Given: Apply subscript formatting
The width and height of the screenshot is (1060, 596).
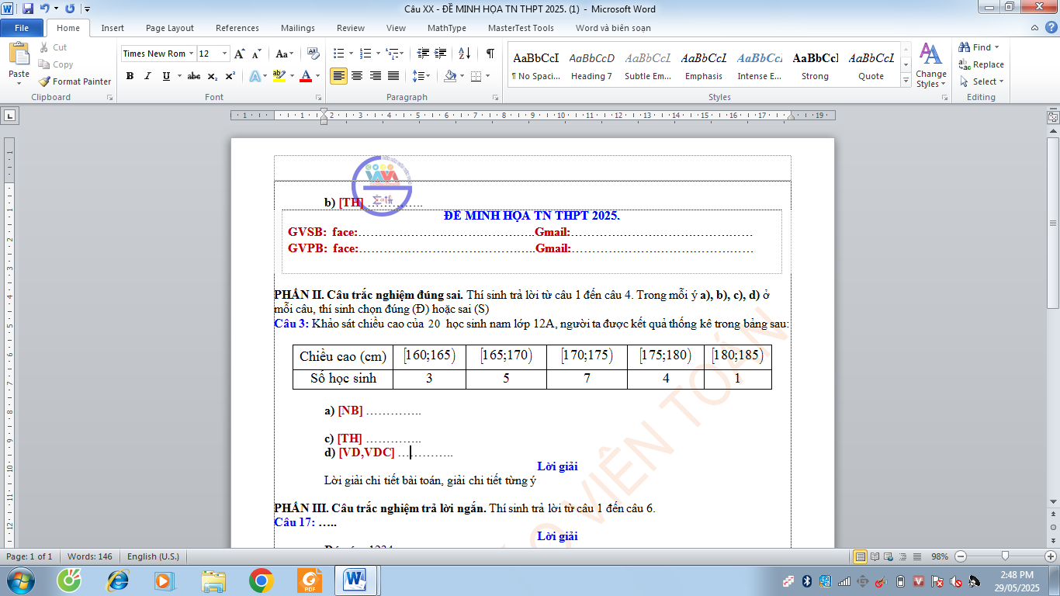Looking at the screenshot, I should (213, 76).
